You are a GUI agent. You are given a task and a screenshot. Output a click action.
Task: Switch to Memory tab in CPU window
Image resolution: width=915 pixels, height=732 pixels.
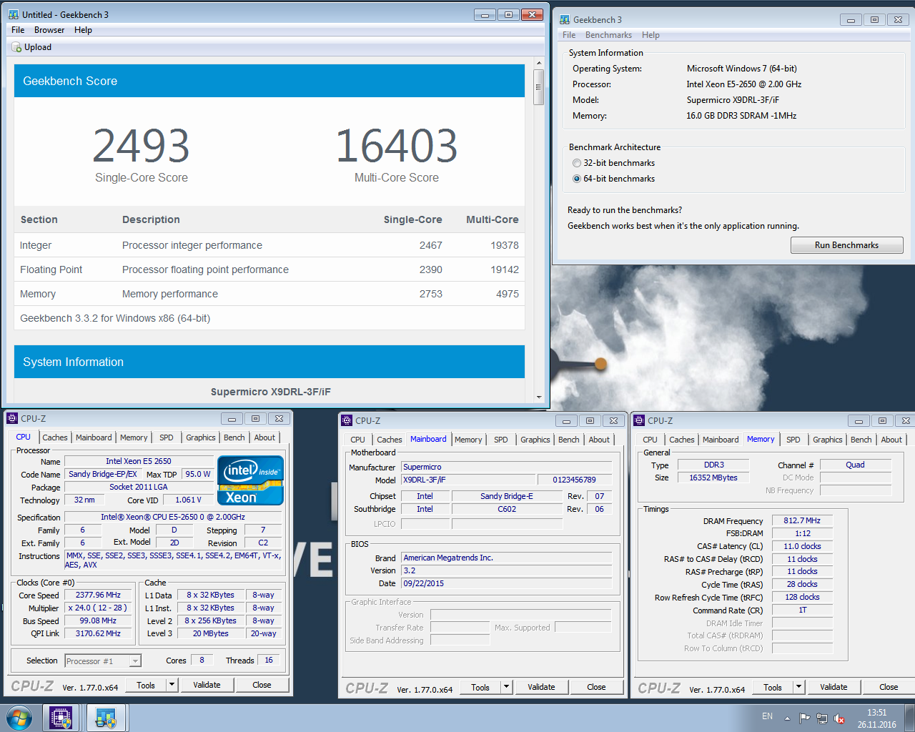tap(134, 437)
